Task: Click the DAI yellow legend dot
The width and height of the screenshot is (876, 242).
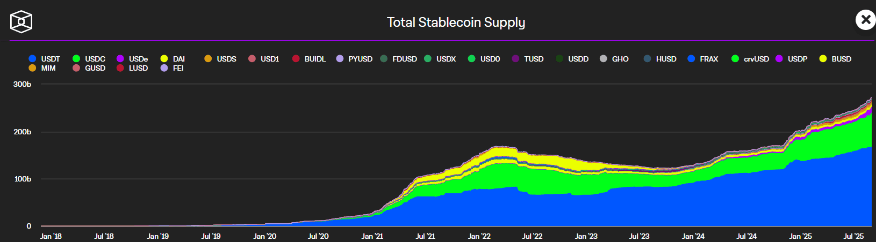Action: (164, 59)
